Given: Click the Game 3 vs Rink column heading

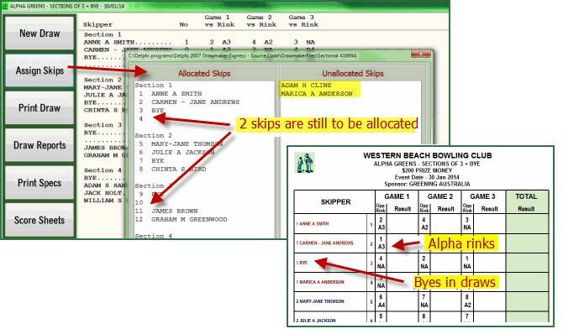Looking at the screenshot, I should [x=303, y=21].
